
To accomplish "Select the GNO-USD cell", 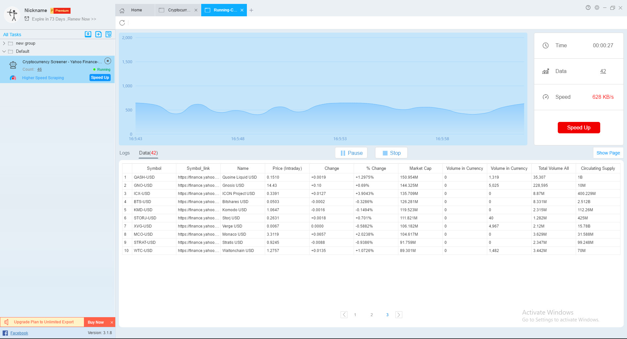I will [154, 185].
